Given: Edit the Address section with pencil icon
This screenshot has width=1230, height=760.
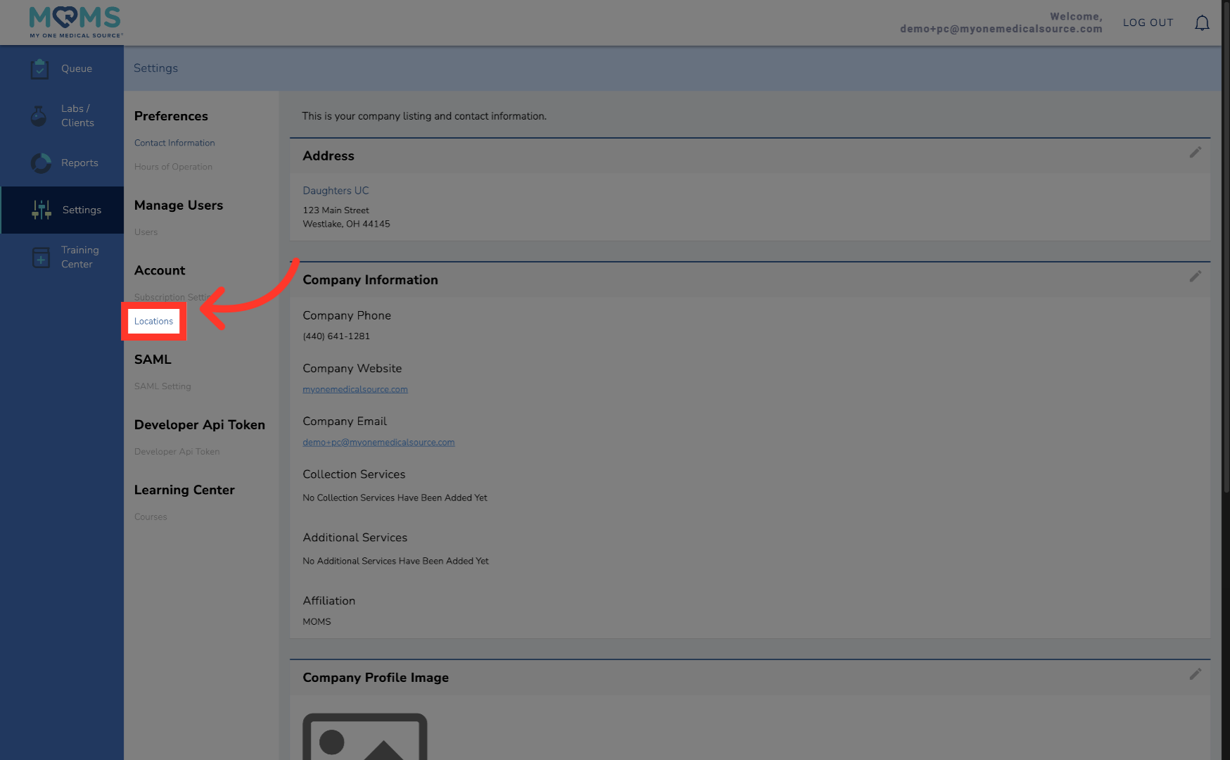Looking at the screenshot, I should click(x=1195, y=153).
